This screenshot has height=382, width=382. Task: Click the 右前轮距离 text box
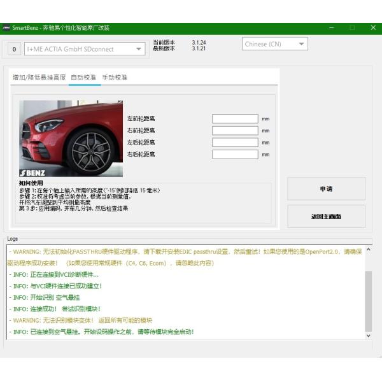click(235, 131)
